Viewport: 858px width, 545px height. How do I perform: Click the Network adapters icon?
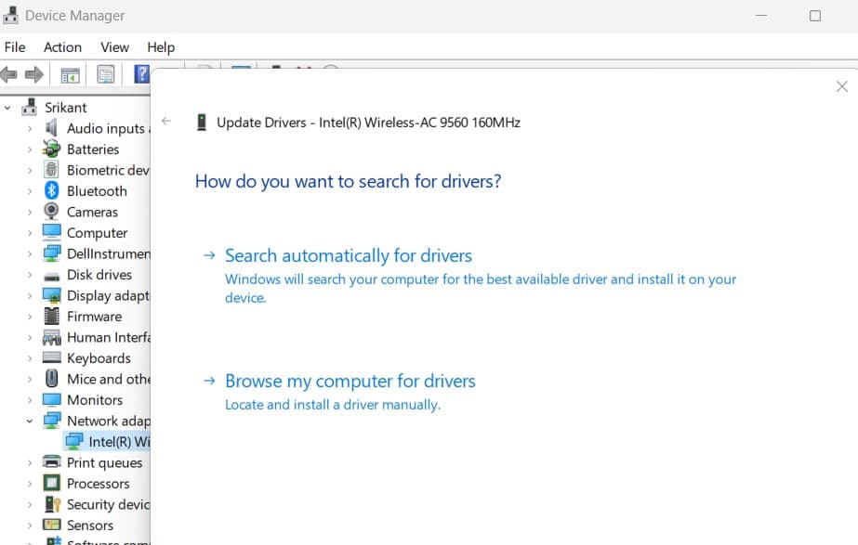coord(51,421)
